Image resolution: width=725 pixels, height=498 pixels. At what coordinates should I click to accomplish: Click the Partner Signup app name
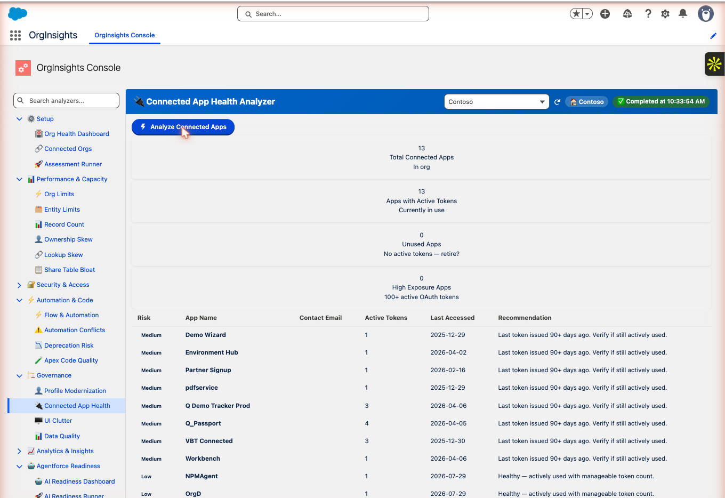(208, 370)
